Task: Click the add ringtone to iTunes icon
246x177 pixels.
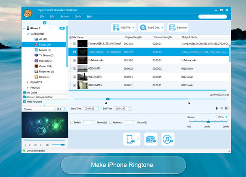Action: (168, 139)
